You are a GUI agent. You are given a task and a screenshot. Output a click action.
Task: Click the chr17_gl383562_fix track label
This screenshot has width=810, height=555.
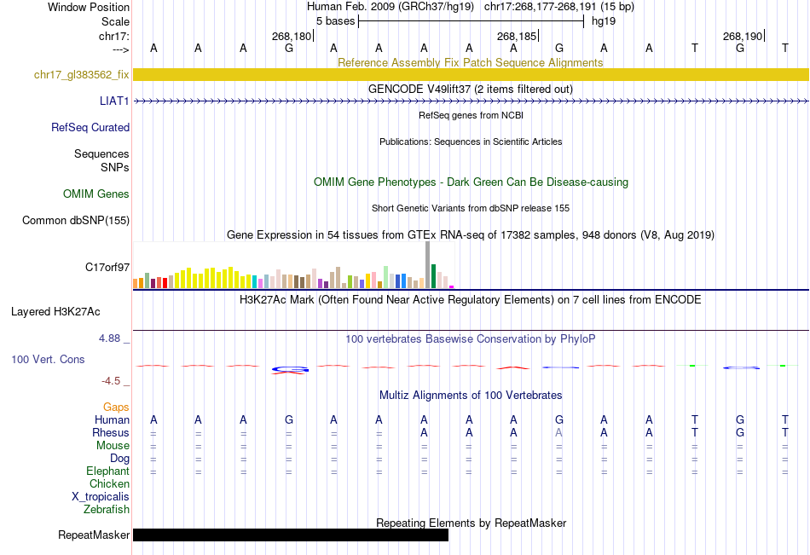tap(81, 74)
